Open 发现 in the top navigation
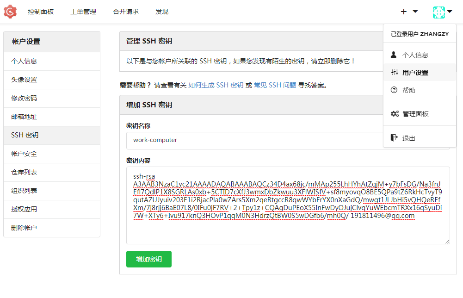Image resolution: width=463 pixels, height=298 pixels. click(x=162, y=12)
